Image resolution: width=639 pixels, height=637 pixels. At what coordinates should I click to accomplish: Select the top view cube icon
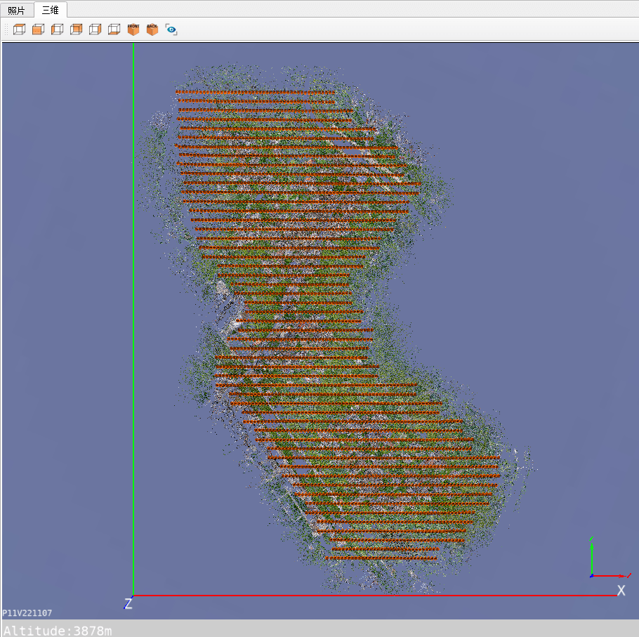19,29
